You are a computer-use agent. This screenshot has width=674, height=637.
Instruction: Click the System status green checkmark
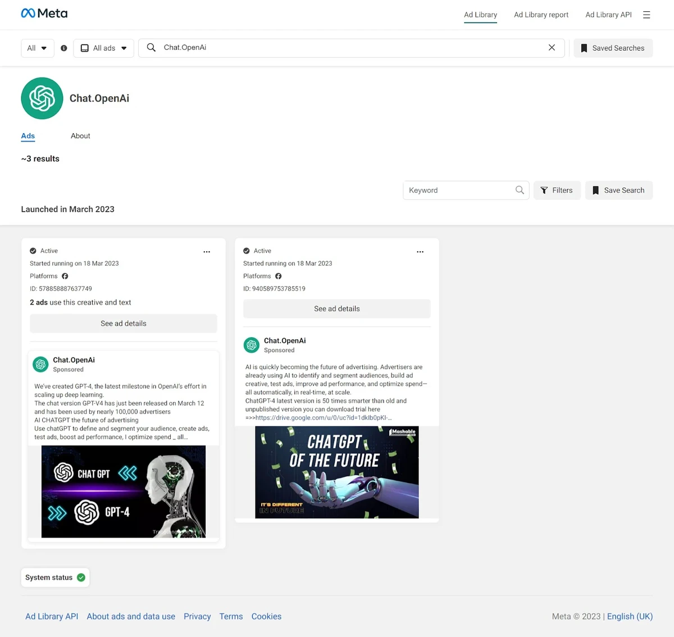pyautogui.click(x=81, y=577)
